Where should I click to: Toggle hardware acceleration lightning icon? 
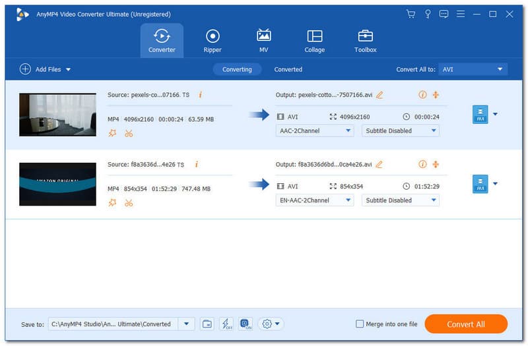pos(226,324)
